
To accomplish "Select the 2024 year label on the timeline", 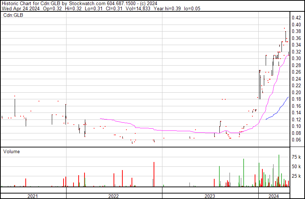I will (x=274, y=196).
